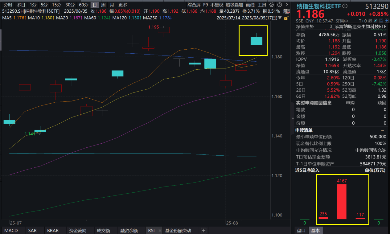Open the settings gear icon in the toolbar

click(x=271, y=4)
